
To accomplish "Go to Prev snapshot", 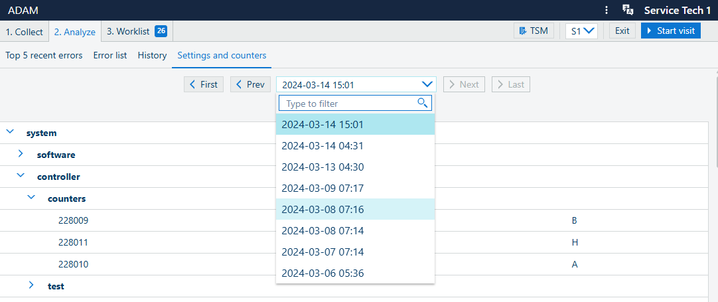I will point(250,84).
